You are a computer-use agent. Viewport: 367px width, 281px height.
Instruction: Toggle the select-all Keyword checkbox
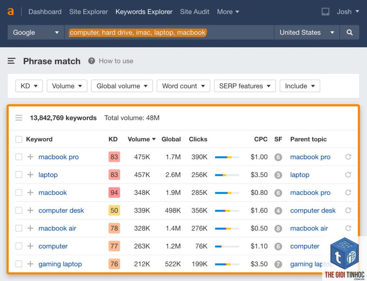(19, 139)
